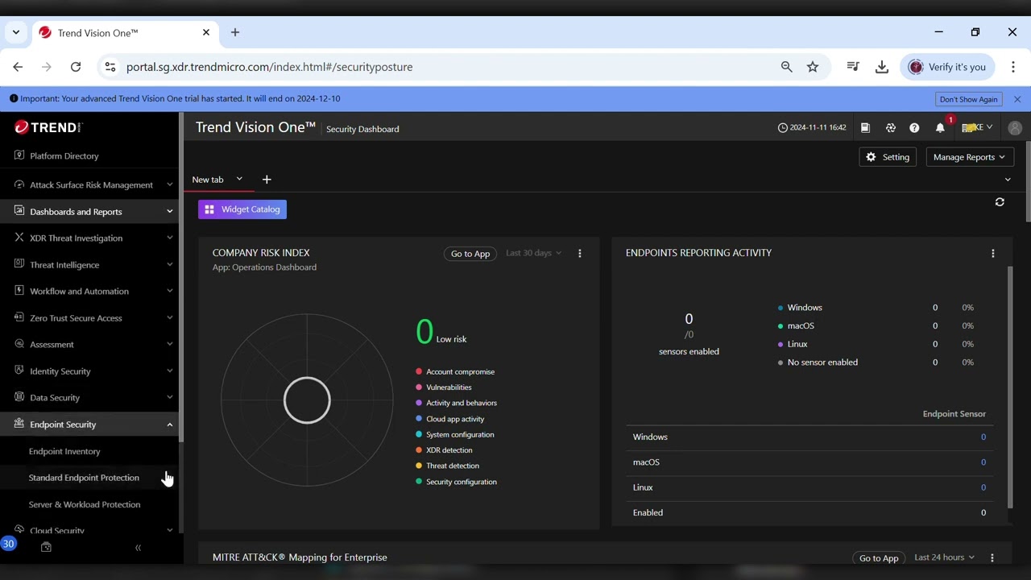The width and height of the screenshot is (1031, 580).
Task: Collapse the sidebar with the double-arrow icon
Action: pos(138,548)
